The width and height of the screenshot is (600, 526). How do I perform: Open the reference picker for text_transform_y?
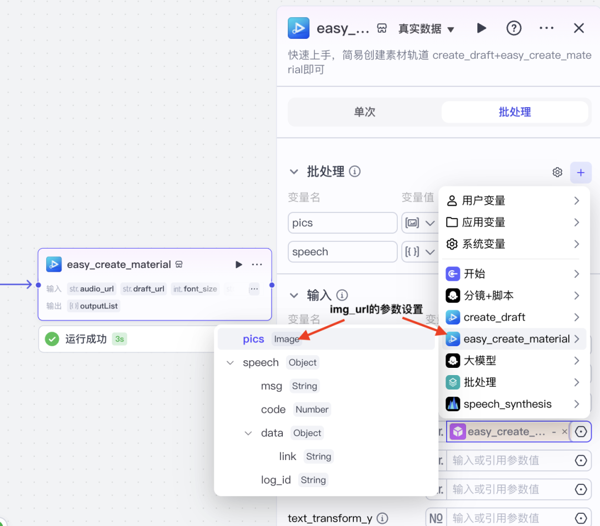(x=581, y=518)
